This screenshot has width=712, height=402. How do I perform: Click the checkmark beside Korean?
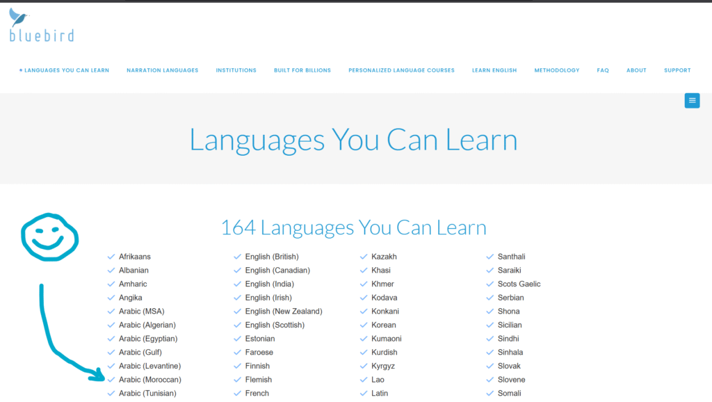pos(364,325)
